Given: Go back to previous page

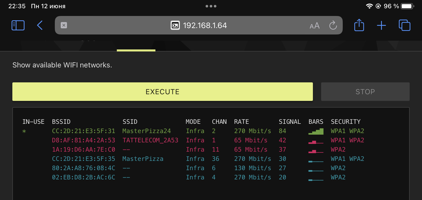Looking at the screenshot, I should point(40,25).
